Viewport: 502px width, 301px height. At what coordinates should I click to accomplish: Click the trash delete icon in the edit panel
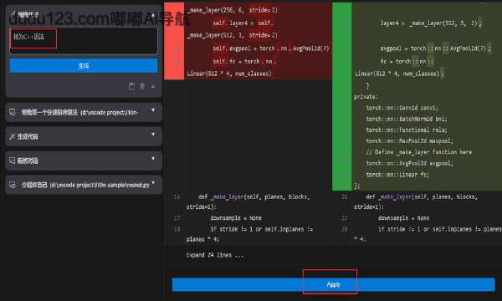coord(142,86)
